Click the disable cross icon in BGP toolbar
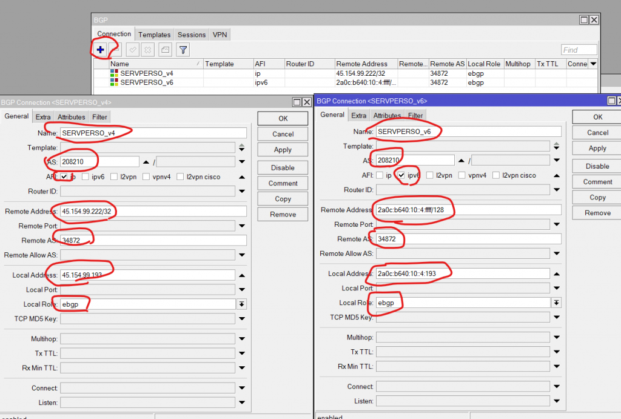Viewport: 621px width, 419px height. [x=148, y=50]
